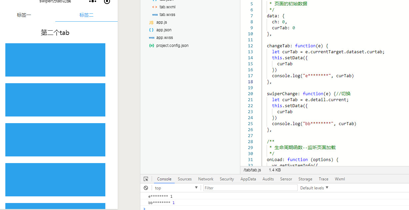Click the onLoad function definition line
Viewport: 409px width, 210px height.
pos(303,160)
